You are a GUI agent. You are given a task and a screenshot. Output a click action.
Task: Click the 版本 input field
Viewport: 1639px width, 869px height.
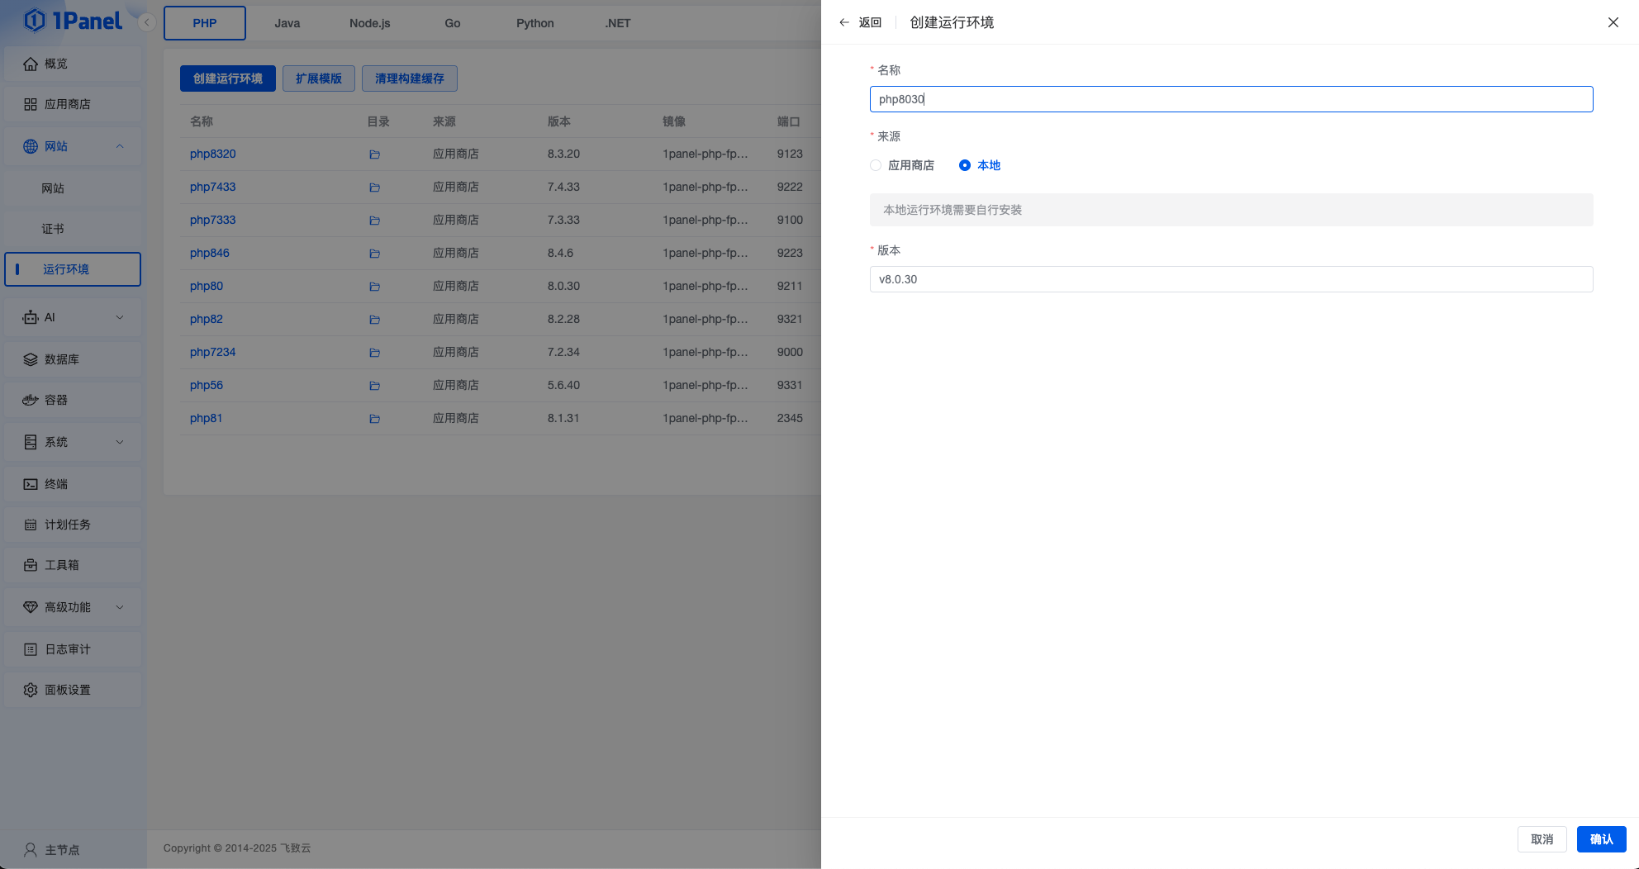(x=1231, y=279)
